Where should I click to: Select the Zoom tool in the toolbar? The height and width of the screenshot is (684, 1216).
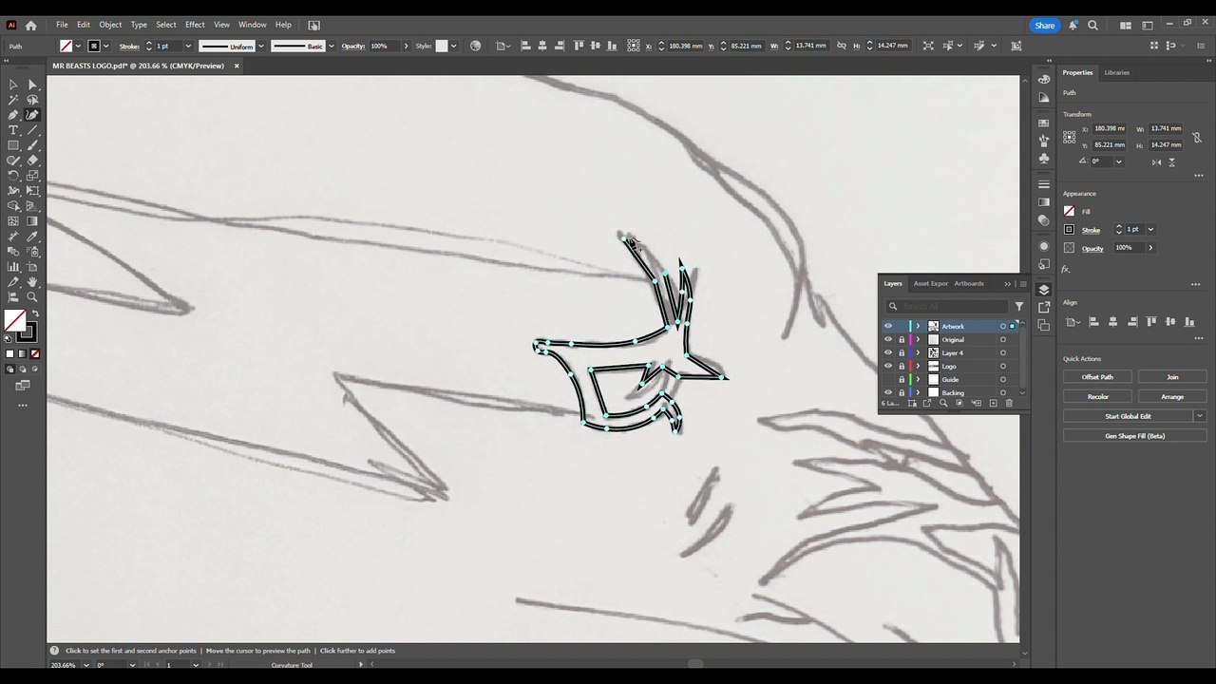tap(32, 297)
